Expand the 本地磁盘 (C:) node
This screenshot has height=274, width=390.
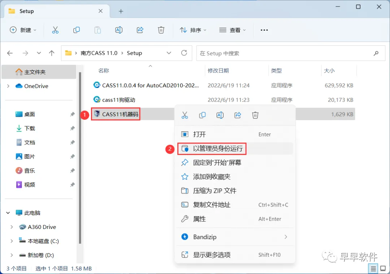(12, 241)
